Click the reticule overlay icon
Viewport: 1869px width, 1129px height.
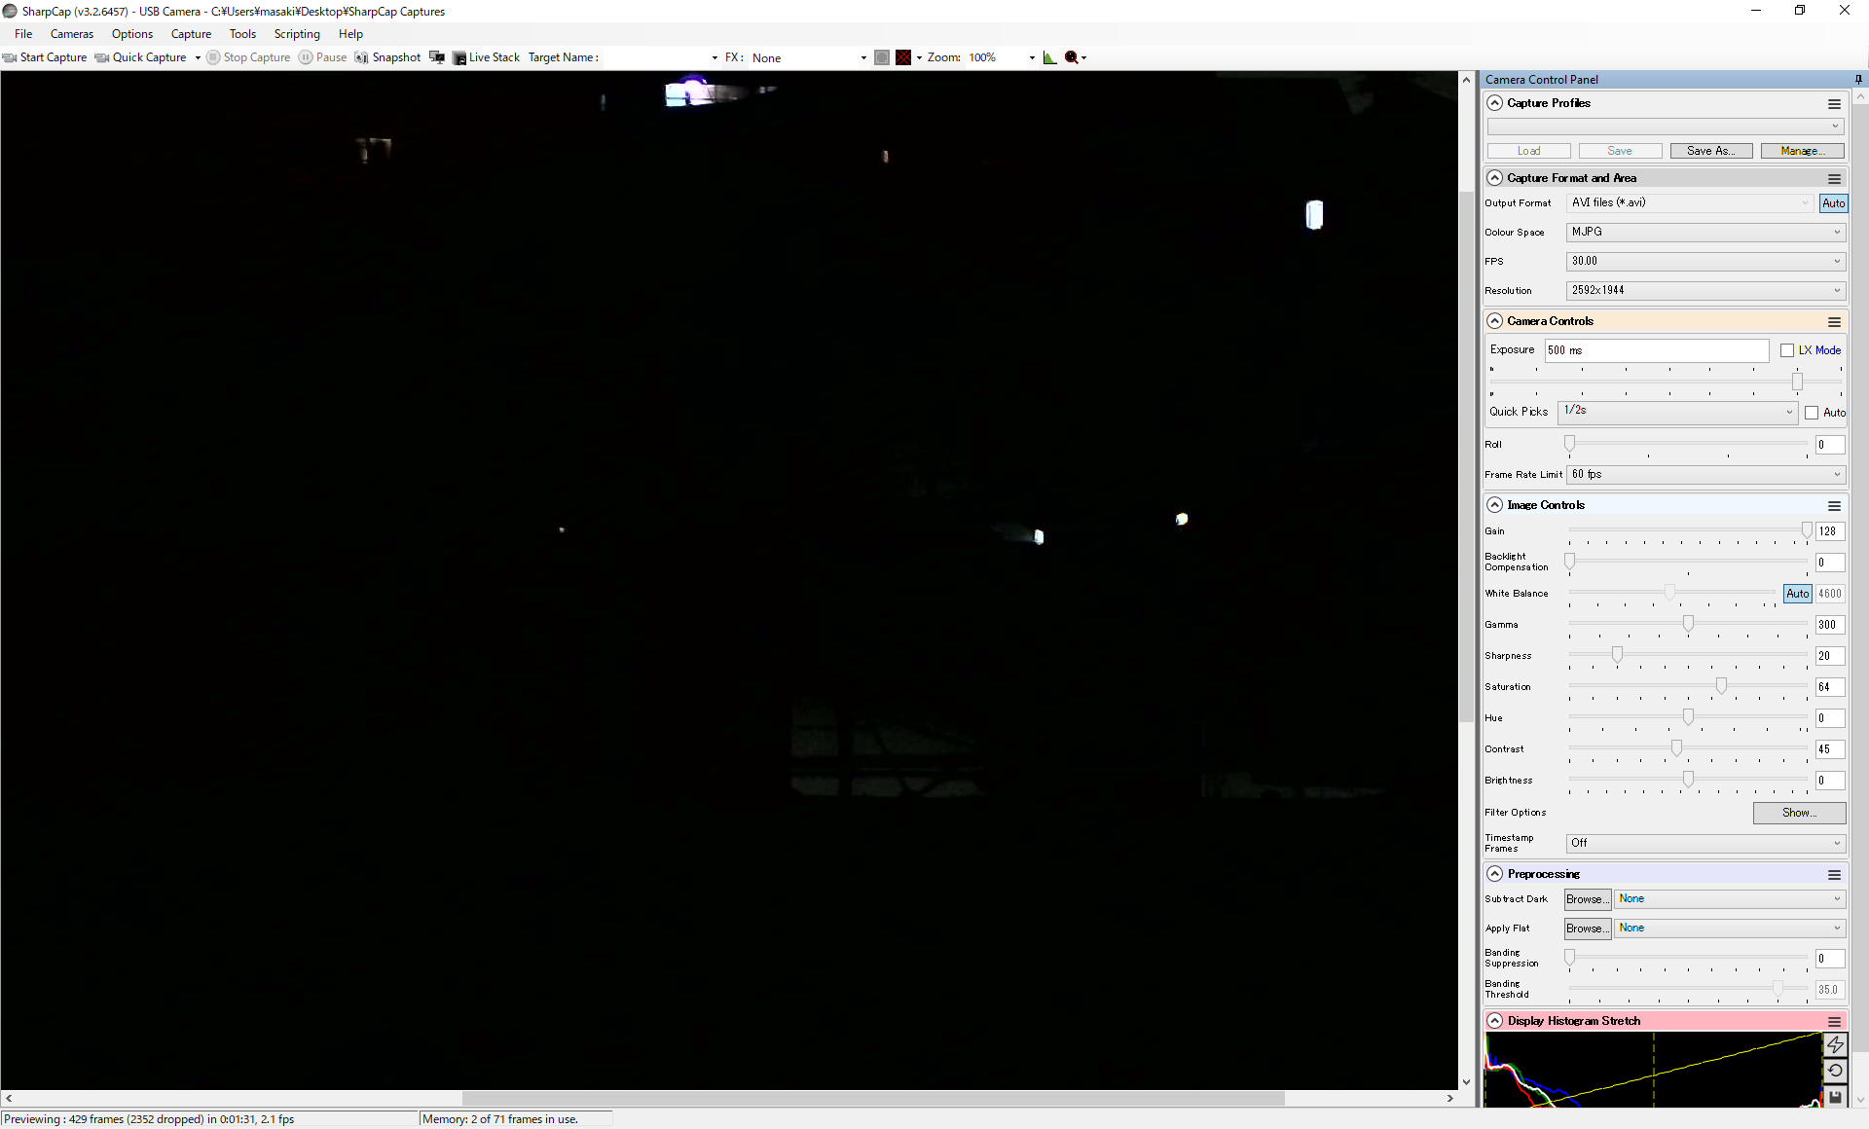click(x=903, y=57)
